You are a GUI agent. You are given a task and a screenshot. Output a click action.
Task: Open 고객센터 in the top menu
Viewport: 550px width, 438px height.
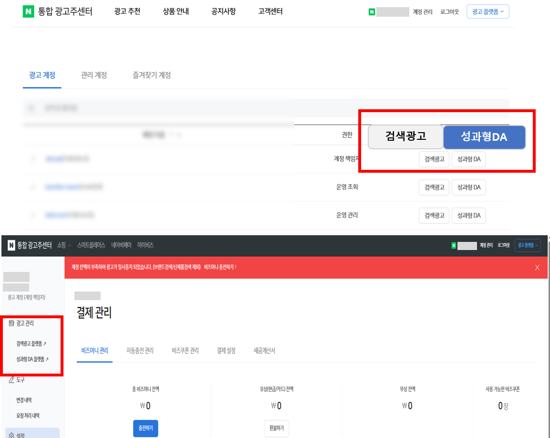(x=270, y=12)
